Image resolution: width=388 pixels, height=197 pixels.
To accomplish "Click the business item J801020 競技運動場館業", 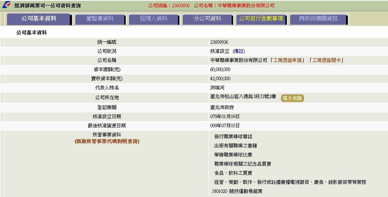I will click(x=237, y=191).
